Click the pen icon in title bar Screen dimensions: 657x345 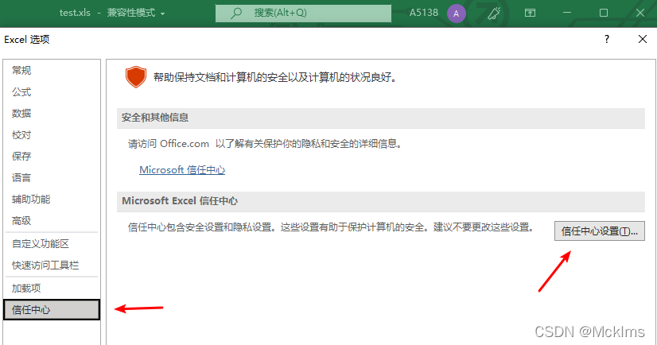pyautogui.click(x=494, y=13)
